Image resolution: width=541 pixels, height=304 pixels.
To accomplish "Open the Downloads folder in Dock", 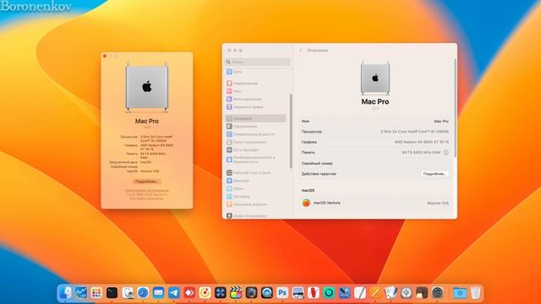I will pyautogui.click(x=460, y=293).
